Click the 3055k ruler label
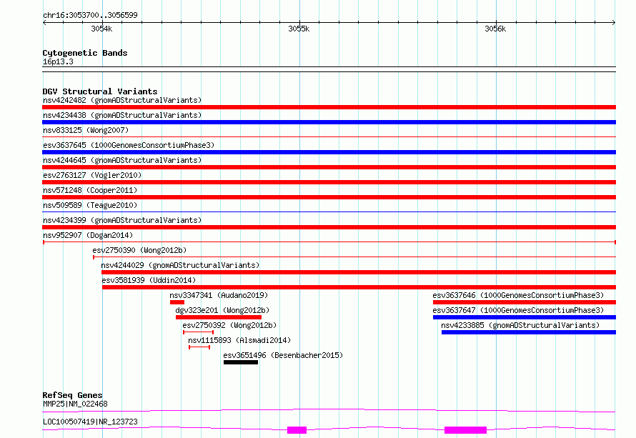 [299, 29]
